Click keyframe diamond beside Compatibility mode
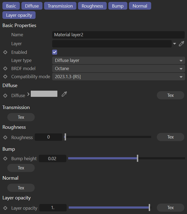This screenshot has height=214, width=187. 5,77
